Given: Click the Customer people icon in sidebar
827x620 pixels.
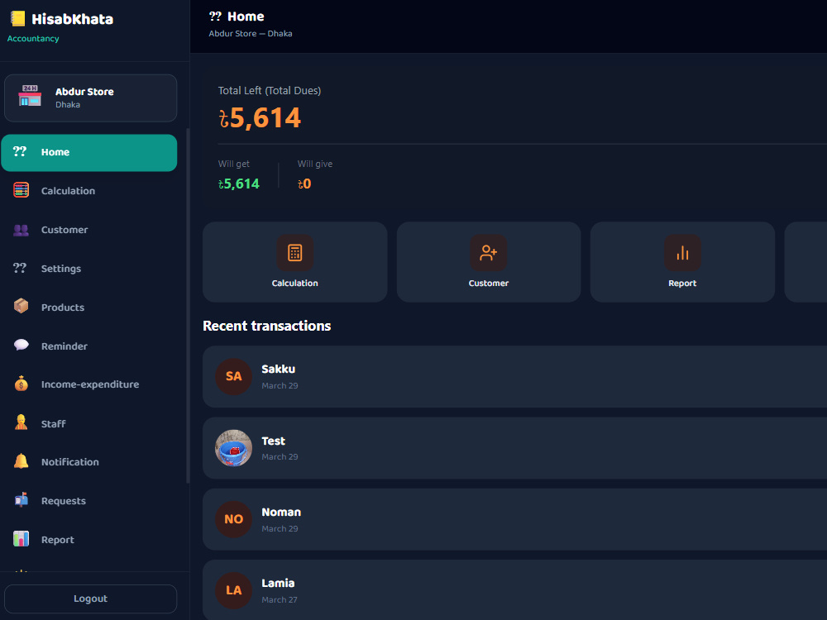Looking at the screenshot, I should point(22,230).
